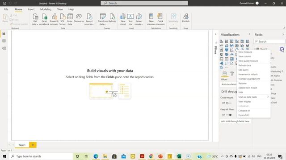286x160 pixels.
Task: Select the 100% stacked column chart visual
Action: [x=248, y=41]
